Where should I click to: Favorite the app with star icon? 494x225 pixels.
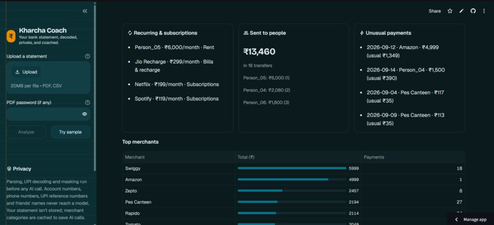pyautogui.click(x=450, y=11)
